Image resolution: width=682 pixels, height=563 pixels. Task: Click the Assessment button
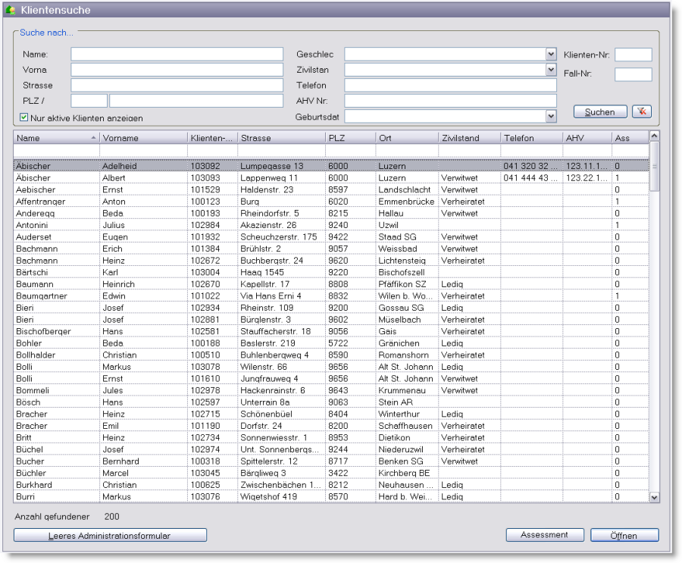544,535
